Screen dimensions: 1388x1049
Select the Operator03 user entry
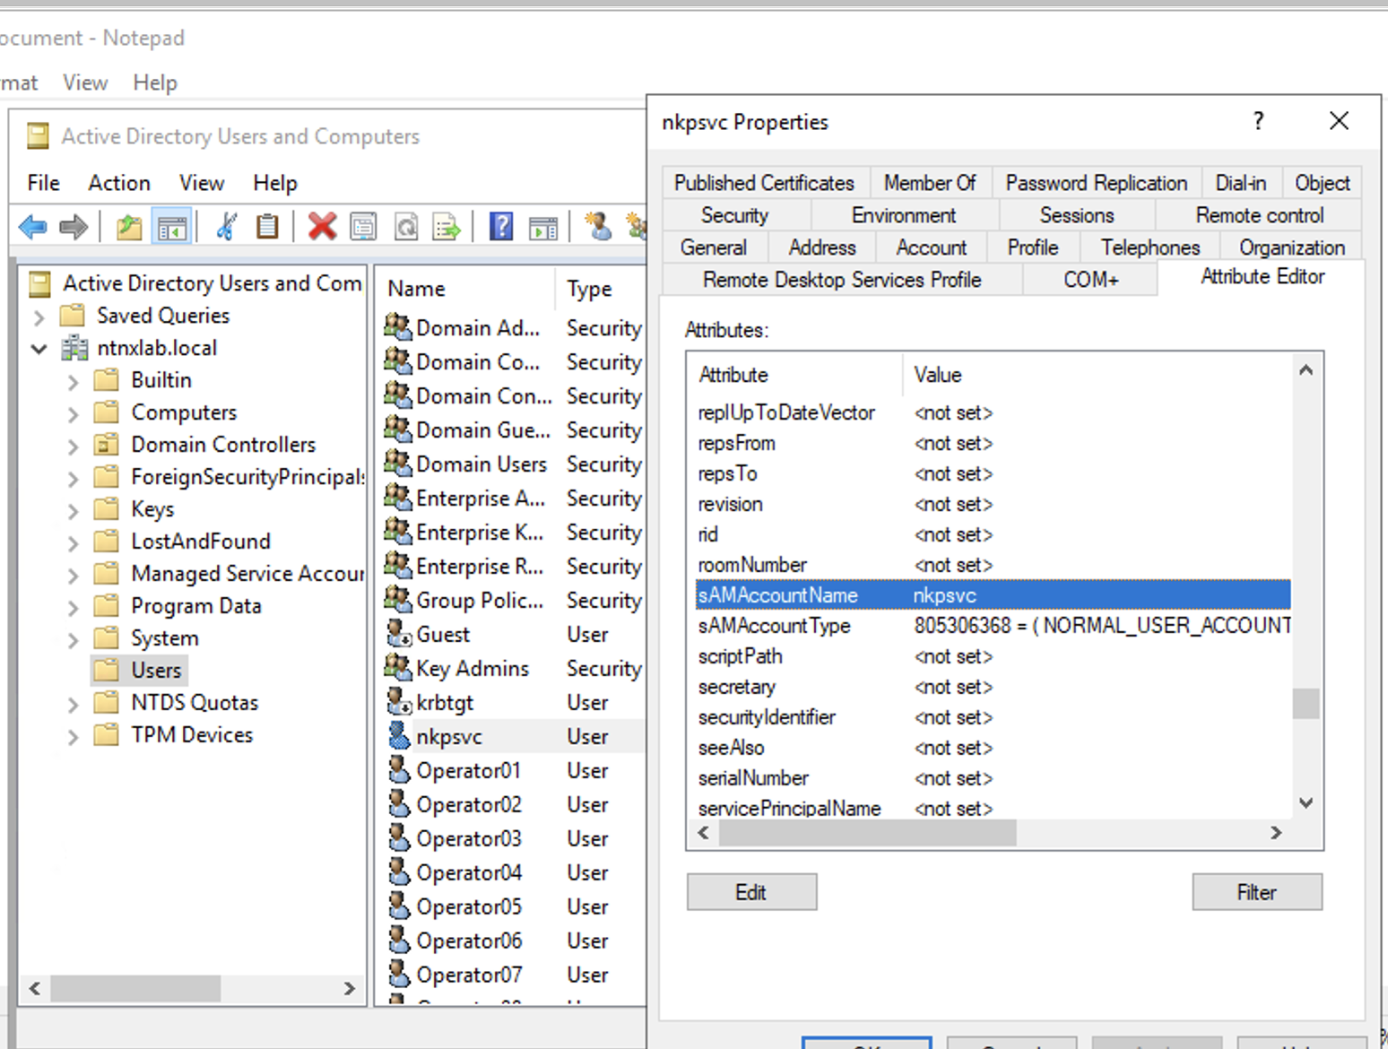(x=468, y=839)
